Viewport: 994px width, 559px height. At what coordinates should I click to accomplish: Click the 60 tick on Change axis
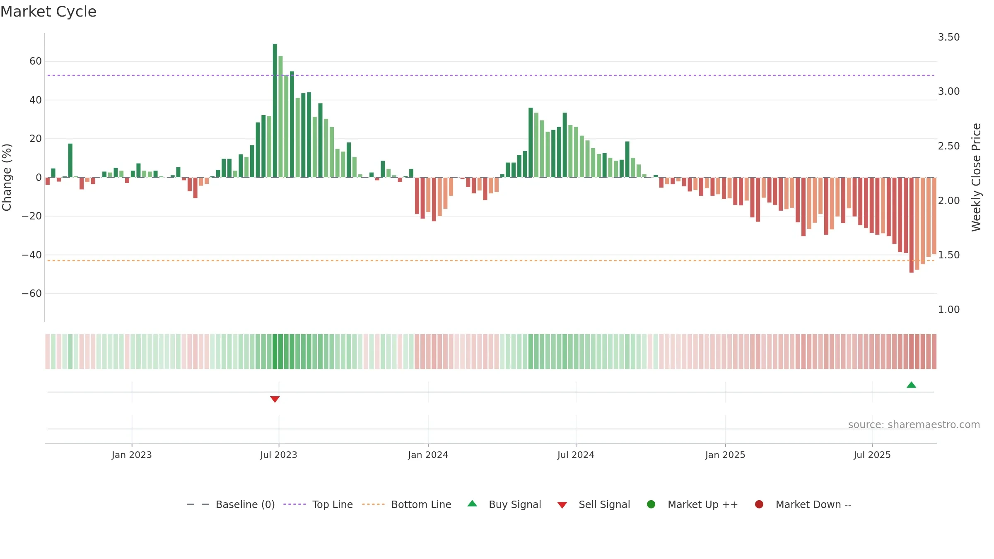pos(36,61)
